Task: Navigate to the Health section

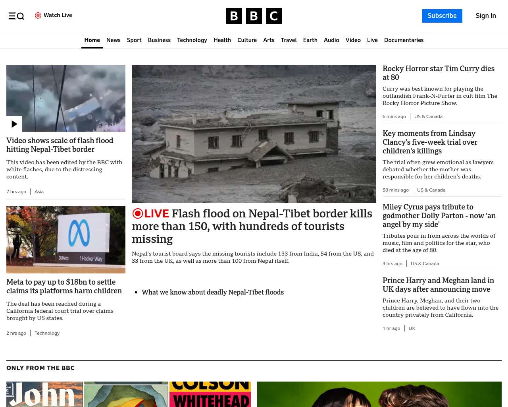Action: [222, 40]
